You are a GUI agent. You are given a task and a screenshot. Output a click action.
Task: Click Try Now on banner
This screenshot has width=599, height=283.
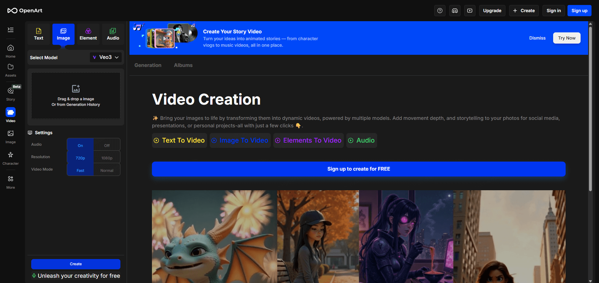coord(567,38)
